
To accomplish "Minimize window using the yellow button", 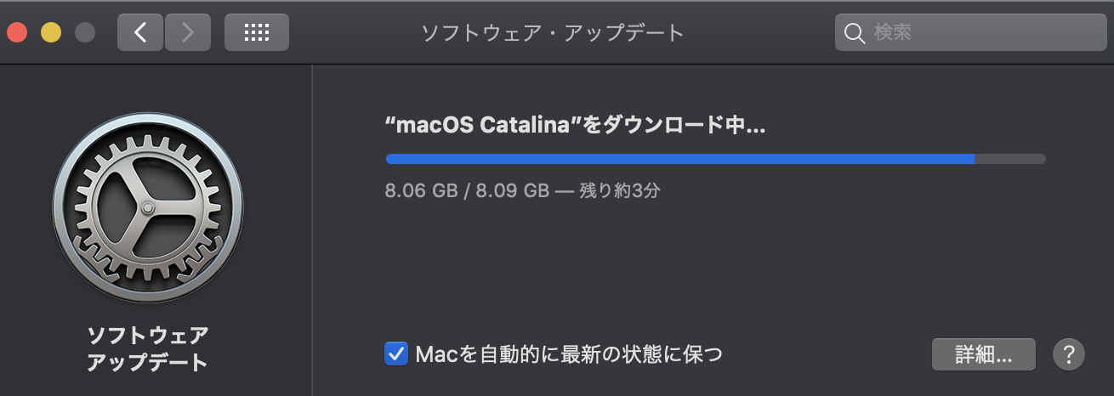I will (x=51, y=33).
